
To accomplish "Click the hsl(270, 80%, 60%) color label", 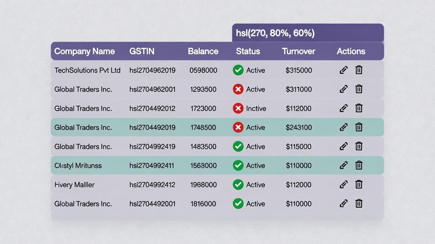I will point(276,33).
